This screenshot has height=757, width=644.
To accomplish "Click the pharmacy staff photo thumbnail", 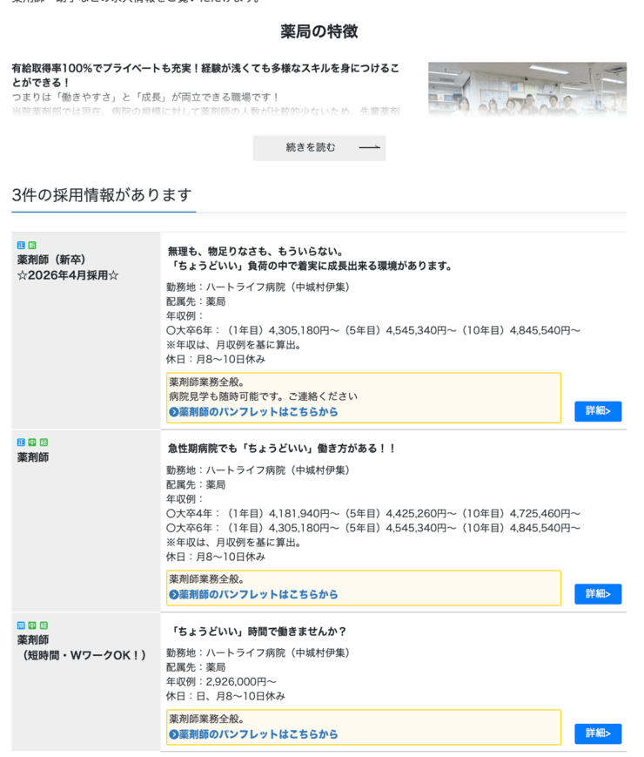I will [x=527, y=89].
